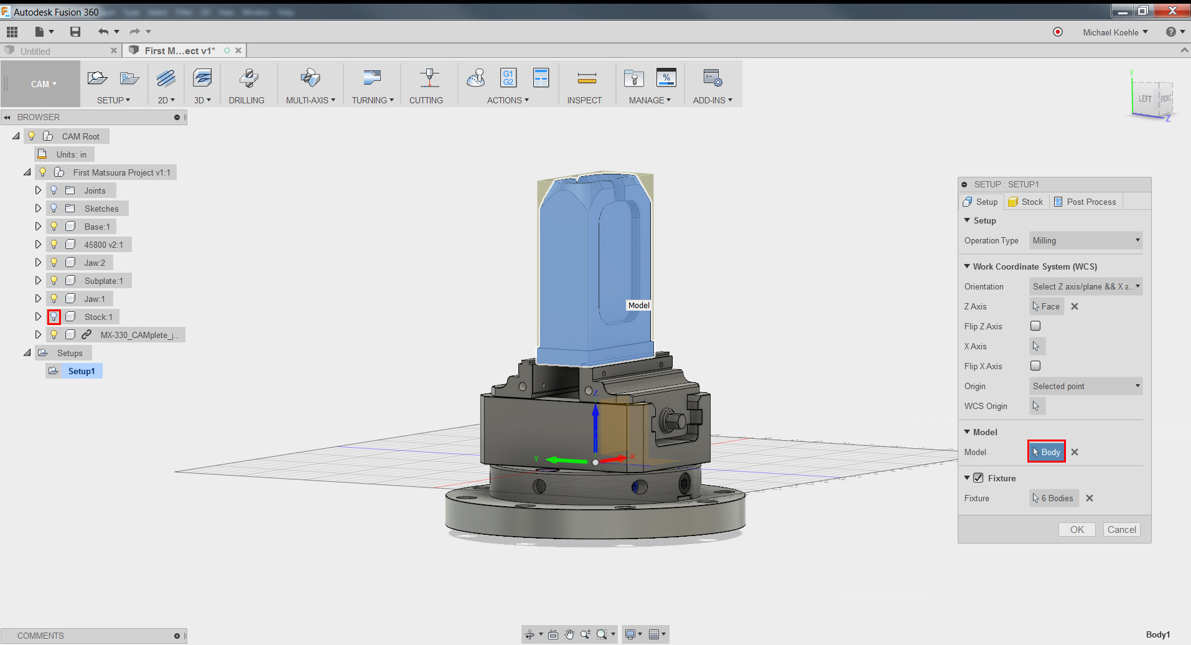Click the Add-Ins scripts icon
This screenshot has height=645, width=1191.
pyautogui.click(x=712, y=78)
